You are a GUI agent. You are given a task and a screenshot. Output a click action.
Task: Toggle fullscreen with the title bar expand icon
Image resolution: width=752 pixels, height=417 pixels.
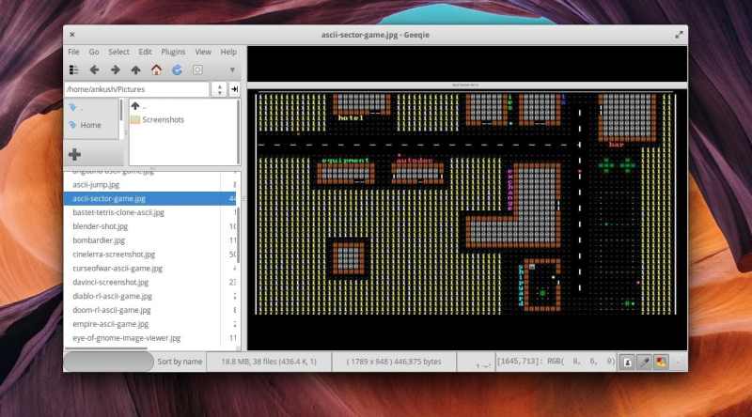[678, 34]
